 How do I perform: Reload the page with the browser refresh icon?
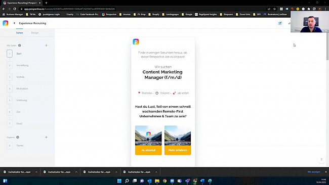coord(15,9)
